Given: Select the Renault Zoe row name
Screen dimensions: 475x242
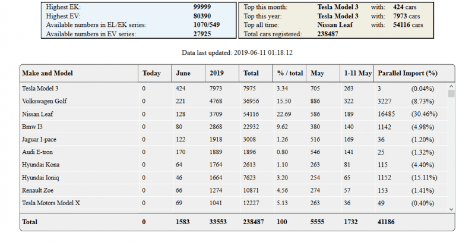Looking at the screenshot, I should (37, 190).
